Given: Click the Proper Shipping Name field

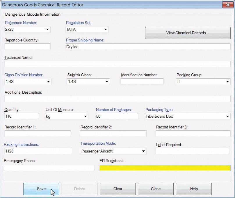Looking at the screenshot, I should [x=148, y=47].
